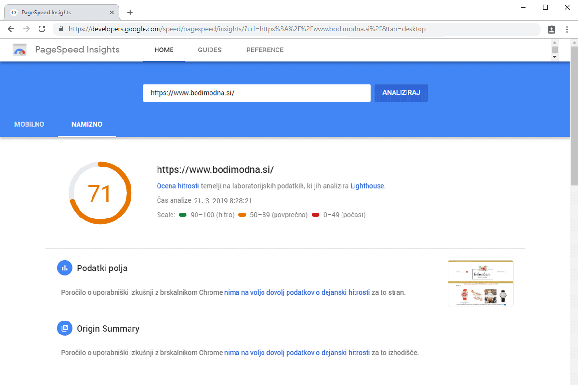The height and width of the screenshot is (385, 578).
Task: Click the Origin Summary icon
Action: coord(65,329)
